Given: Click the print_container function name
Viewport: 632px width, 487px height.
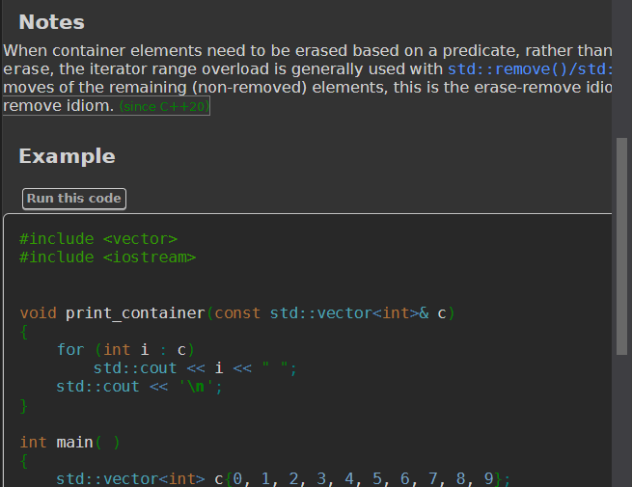Looking at the screenshot, I should (x=135, y=313).
